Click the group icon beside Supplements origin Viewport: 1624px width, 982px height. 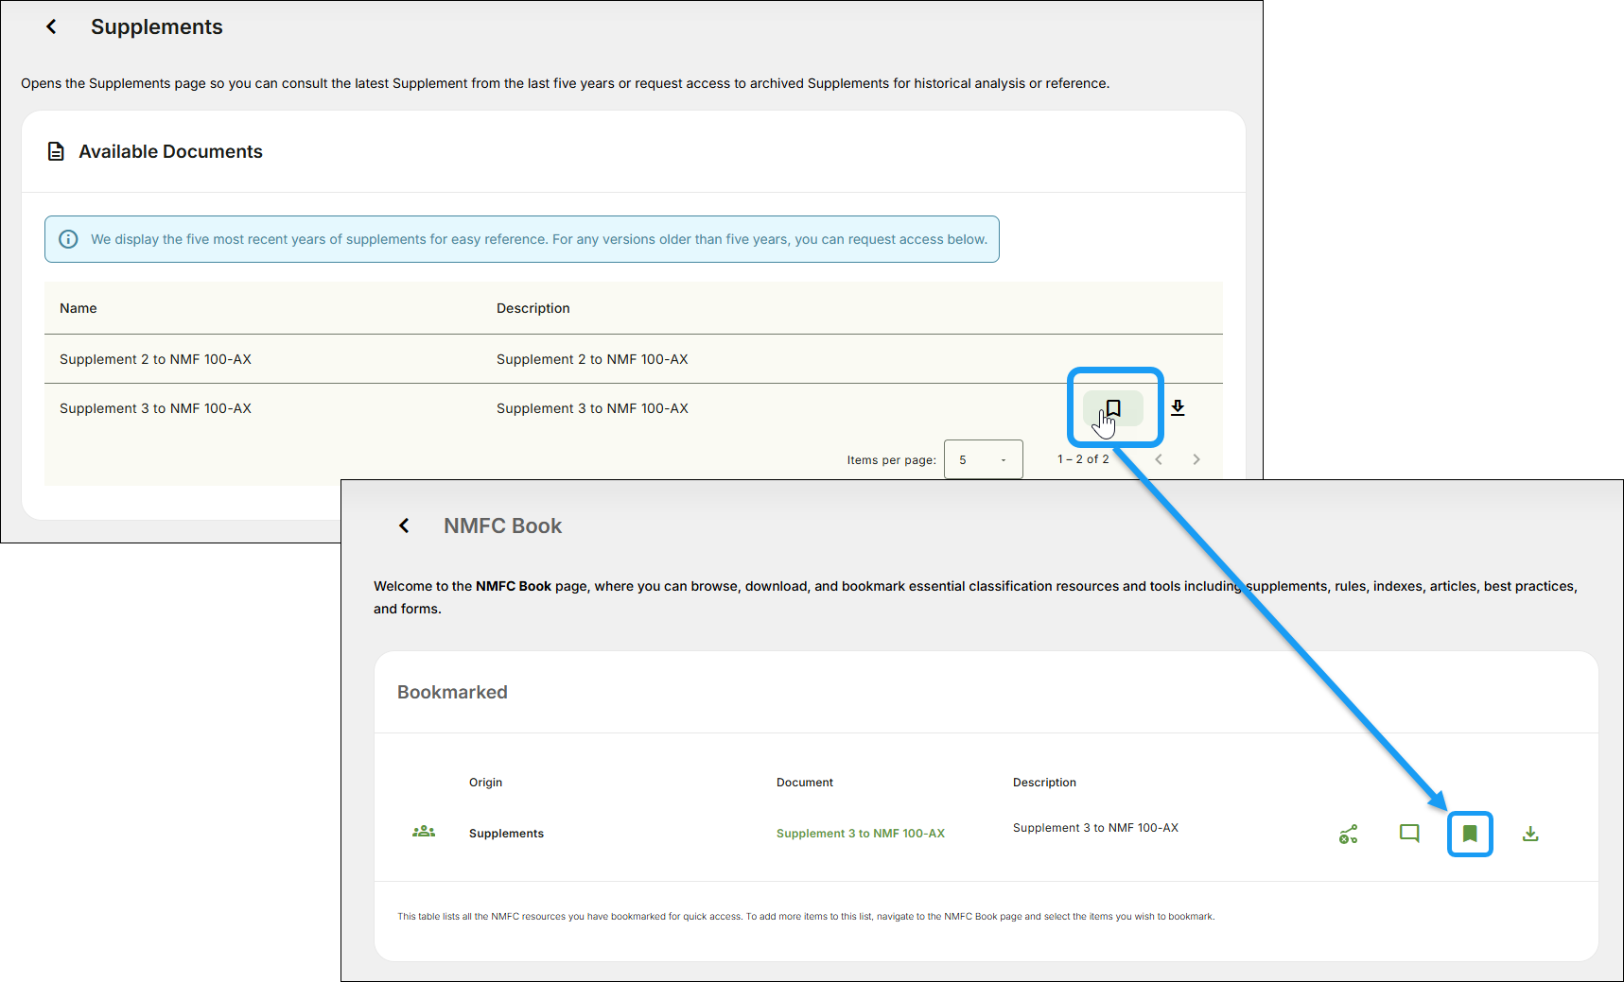(x=424, y=832)
